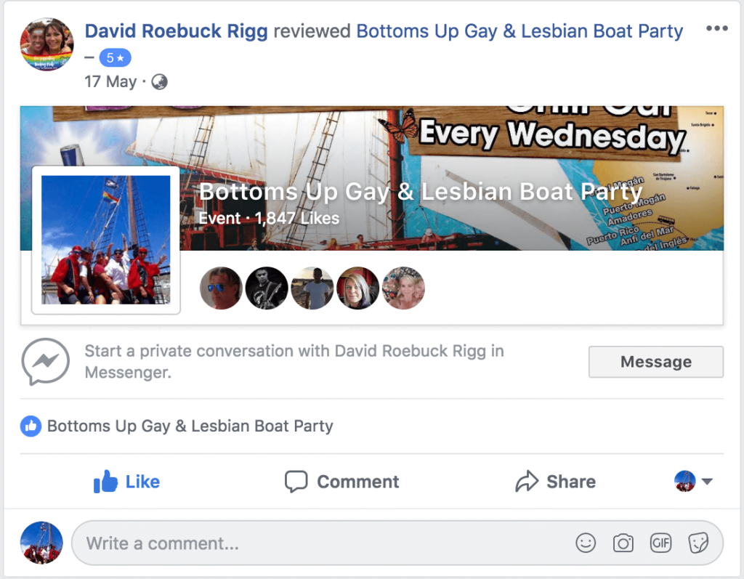Message David Roebuck Rigg
Image resolution: width=744 pixels, height=579 pixels.
point(656,362)
